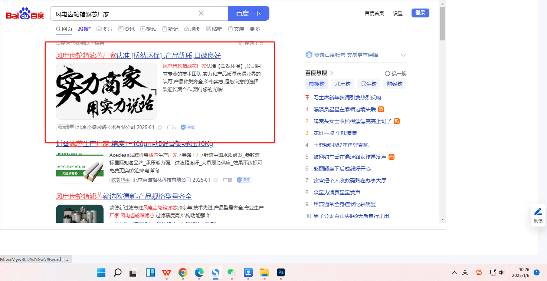Open Photoshop from the taskbar
The height and width of the screenshot is (281, 547).
[281, 273]
